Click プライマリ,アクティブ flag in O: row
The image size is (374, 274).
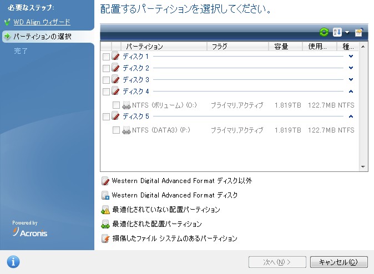[x=237, y=105]
